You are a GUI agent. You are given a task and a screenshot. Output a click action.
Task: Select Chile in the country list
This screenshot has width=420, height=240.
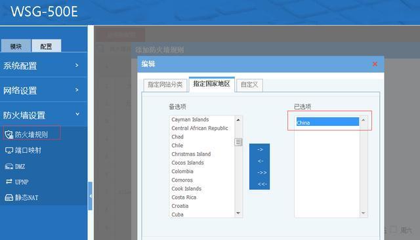177,146
